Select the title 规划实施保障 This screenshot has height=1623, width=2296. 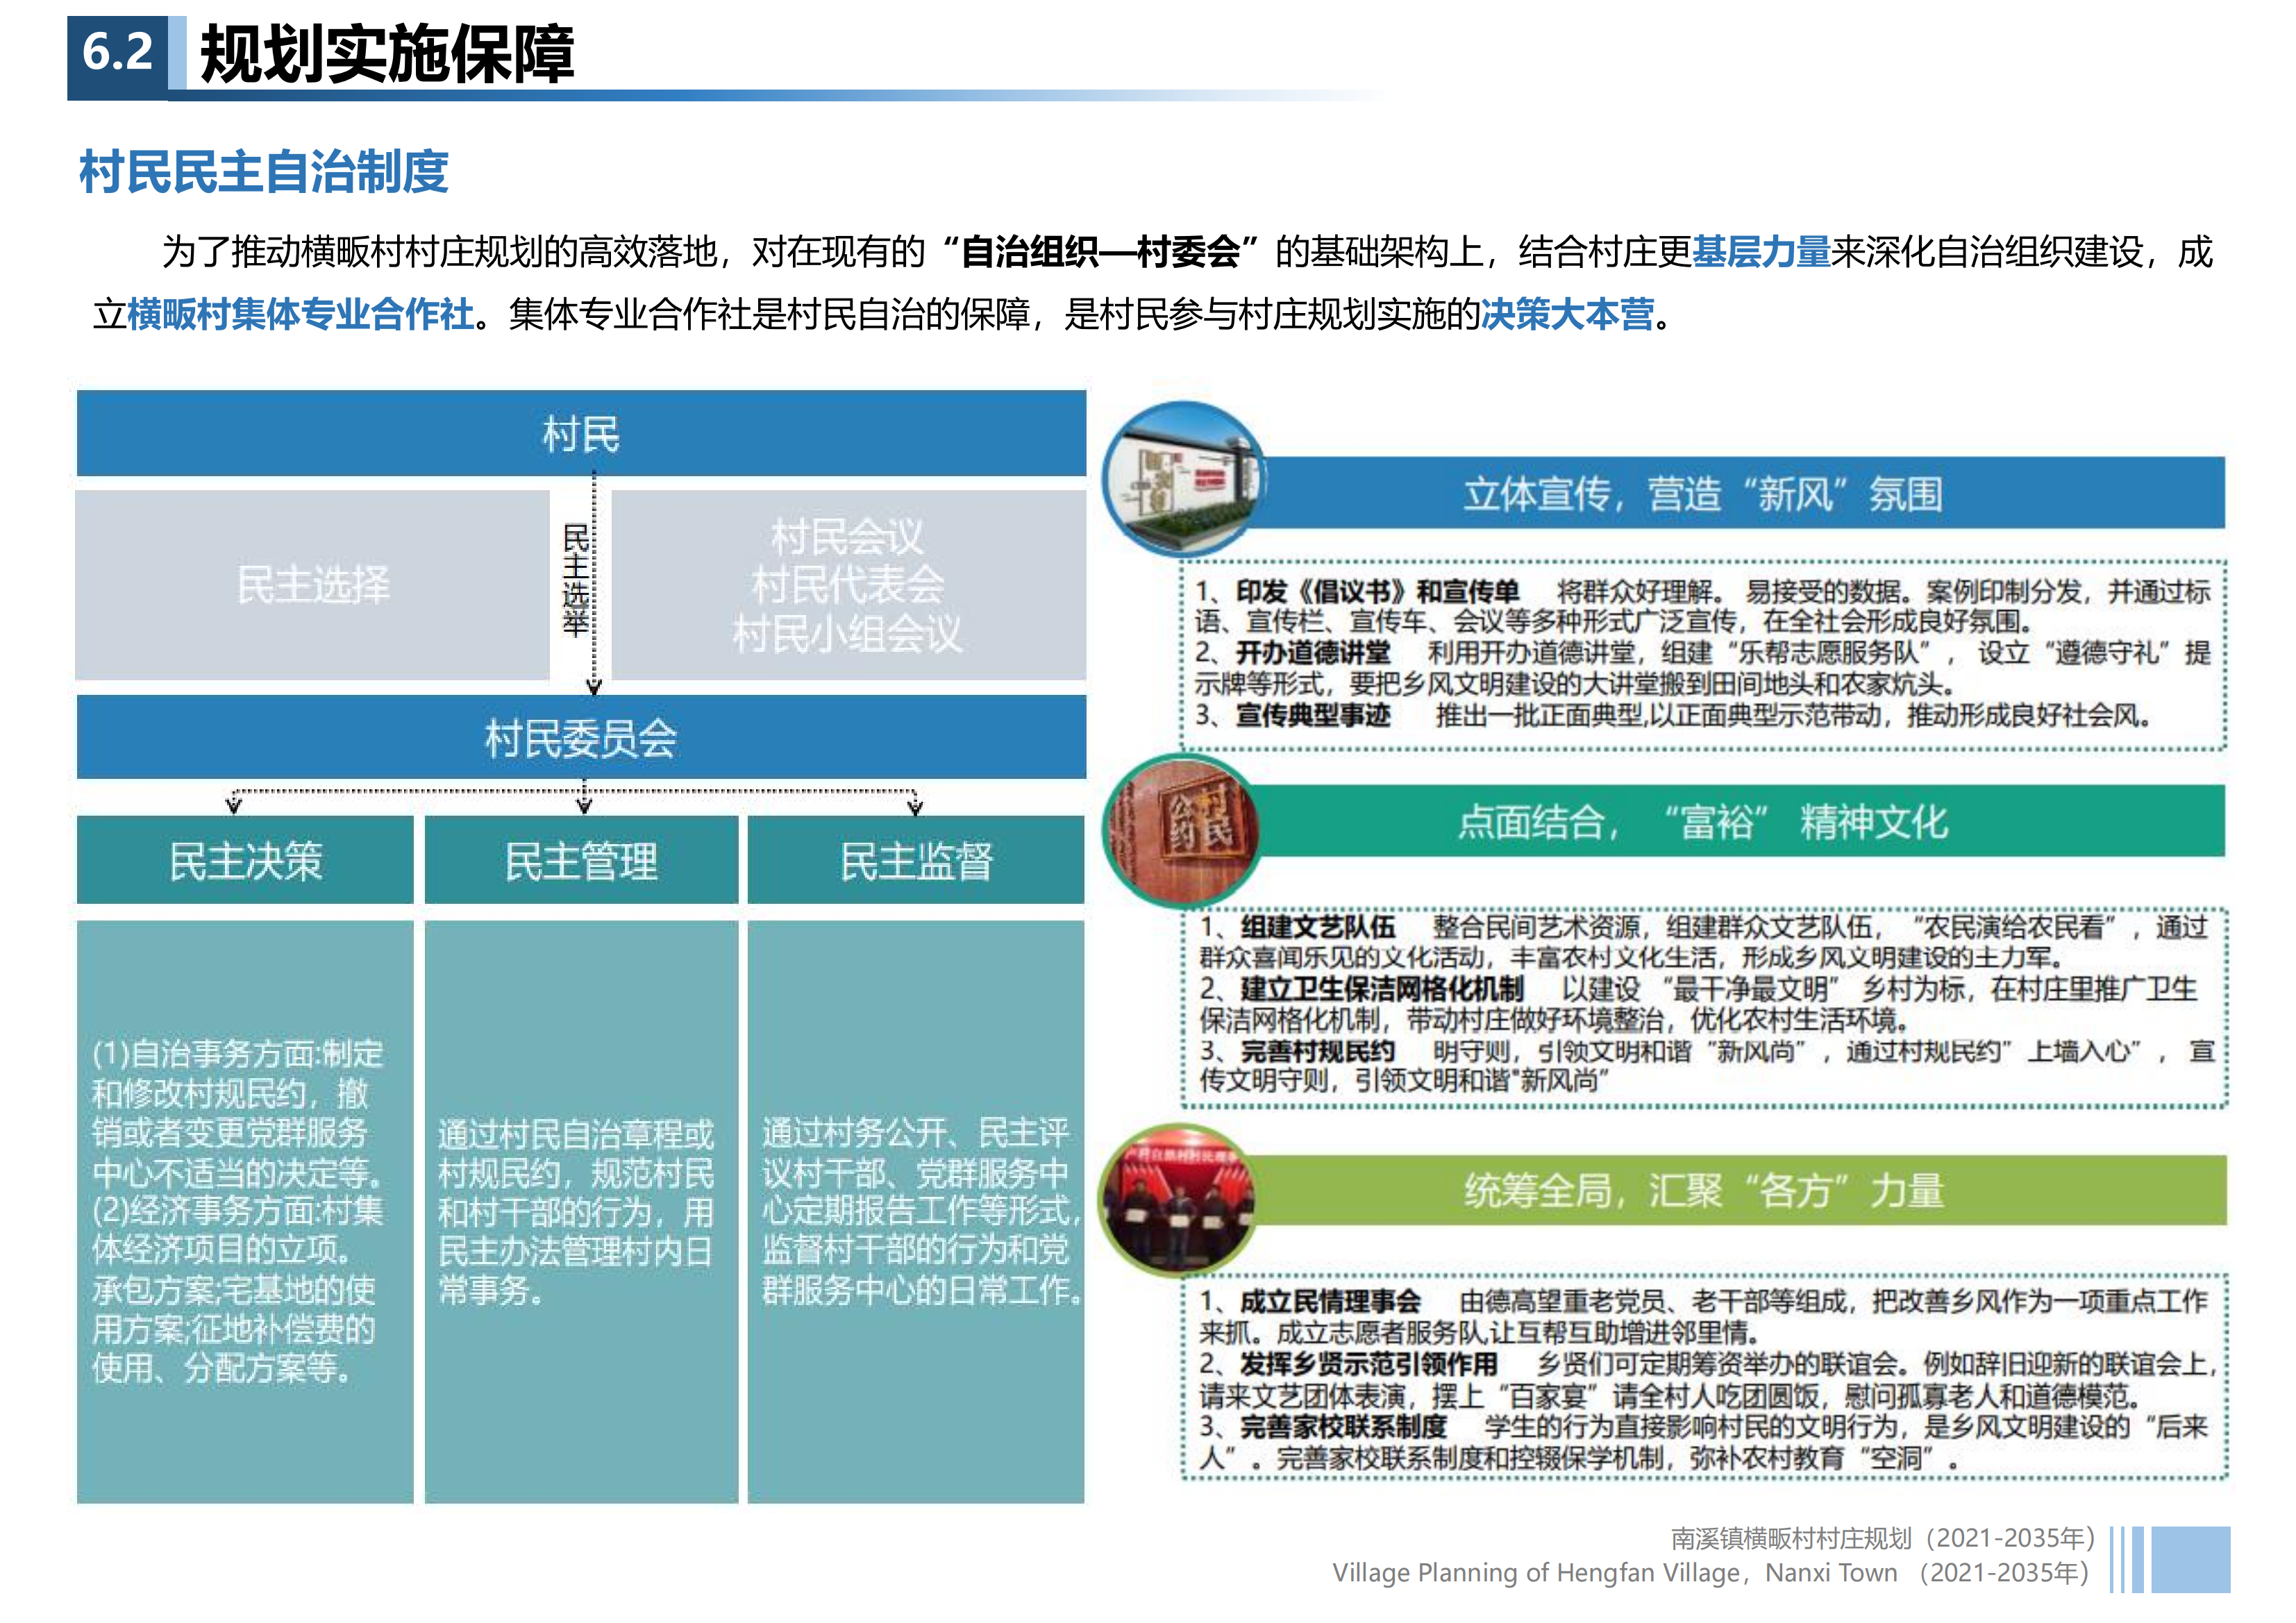point(387,54)
